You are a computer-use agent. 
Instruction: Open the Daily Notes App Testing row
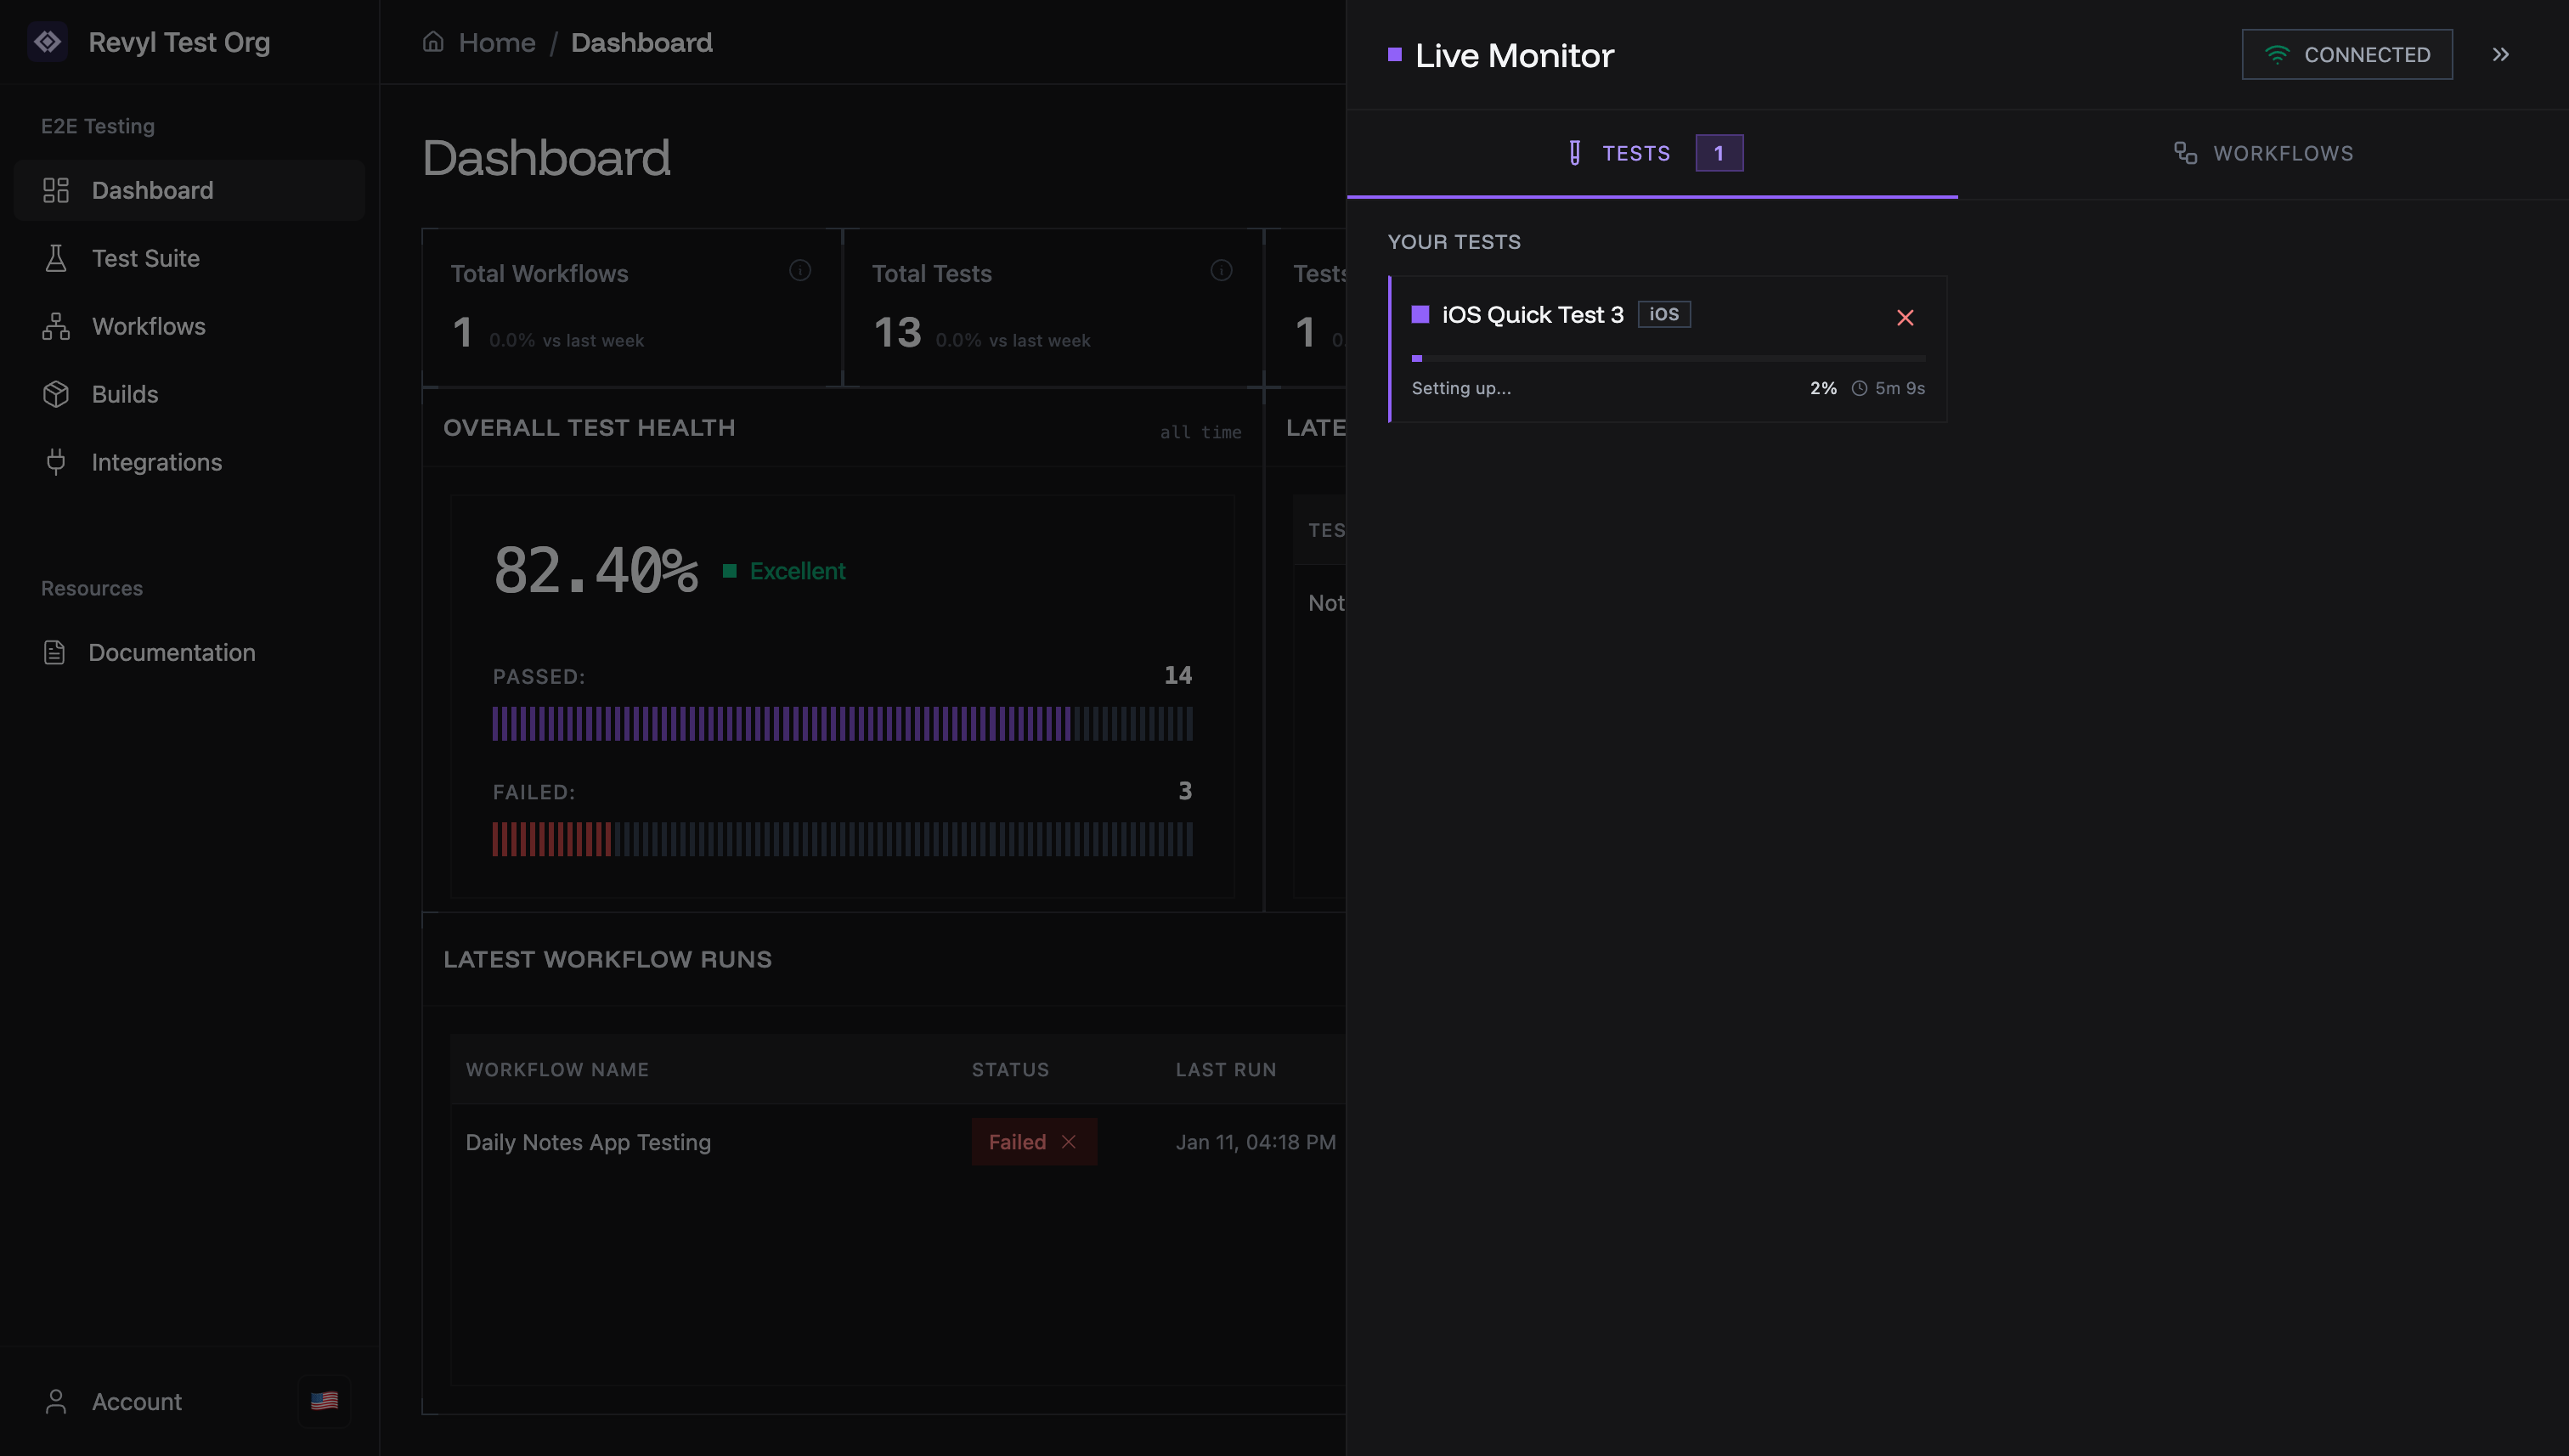(588, 1142)
